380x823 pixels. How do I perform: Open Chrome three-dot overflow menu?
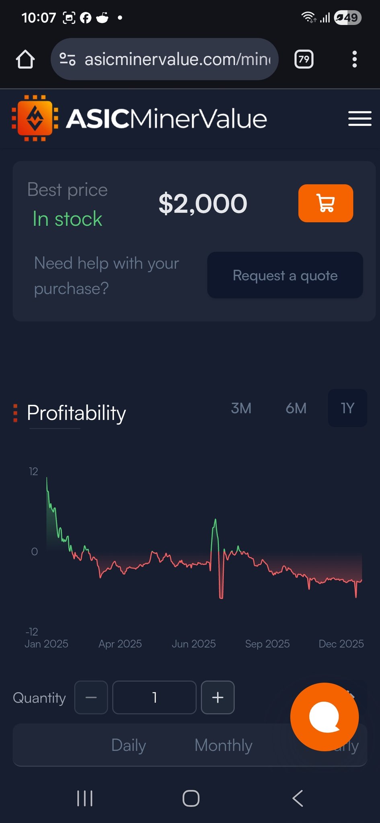click(x=354, y=59)
